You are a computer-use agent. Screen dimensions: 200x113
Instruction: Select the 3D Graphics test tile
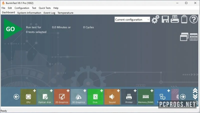point(78,97)
